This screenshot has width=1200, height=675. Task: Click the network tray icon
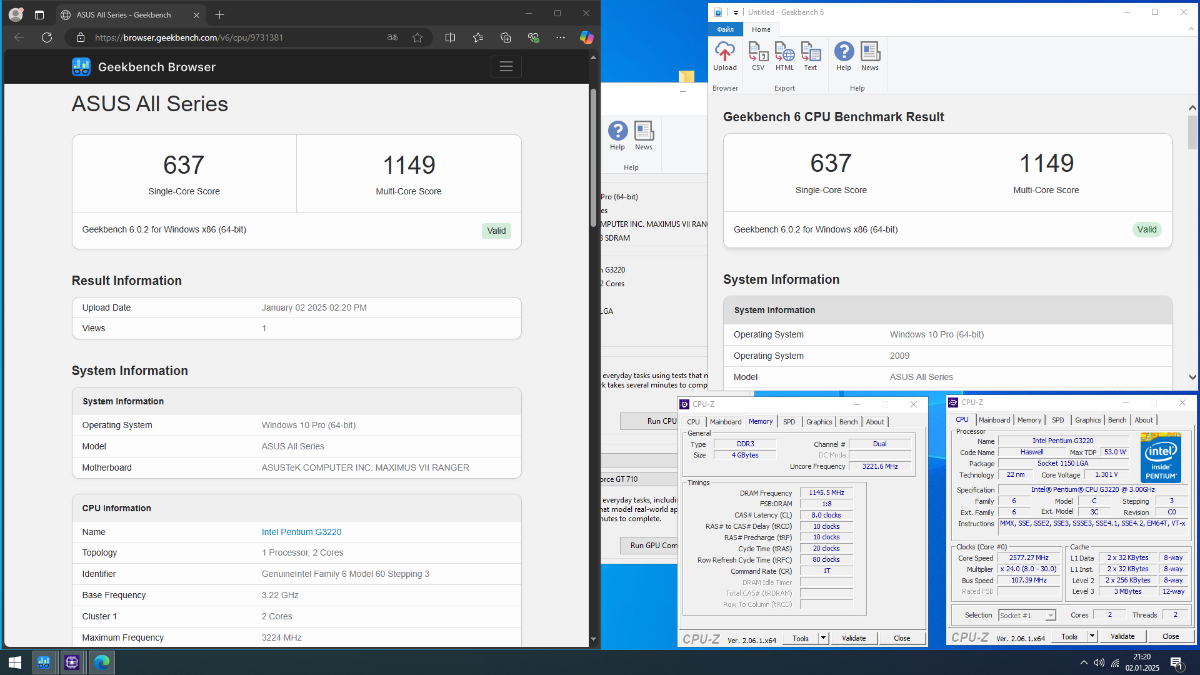click(1116, 662)
